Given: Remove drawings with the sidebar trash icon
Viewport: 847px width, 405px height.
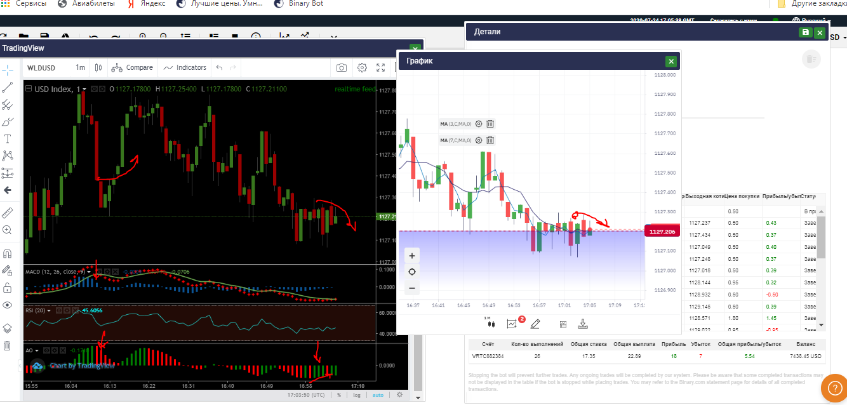Looking at the screenshot, I should (x=8, y=346).
